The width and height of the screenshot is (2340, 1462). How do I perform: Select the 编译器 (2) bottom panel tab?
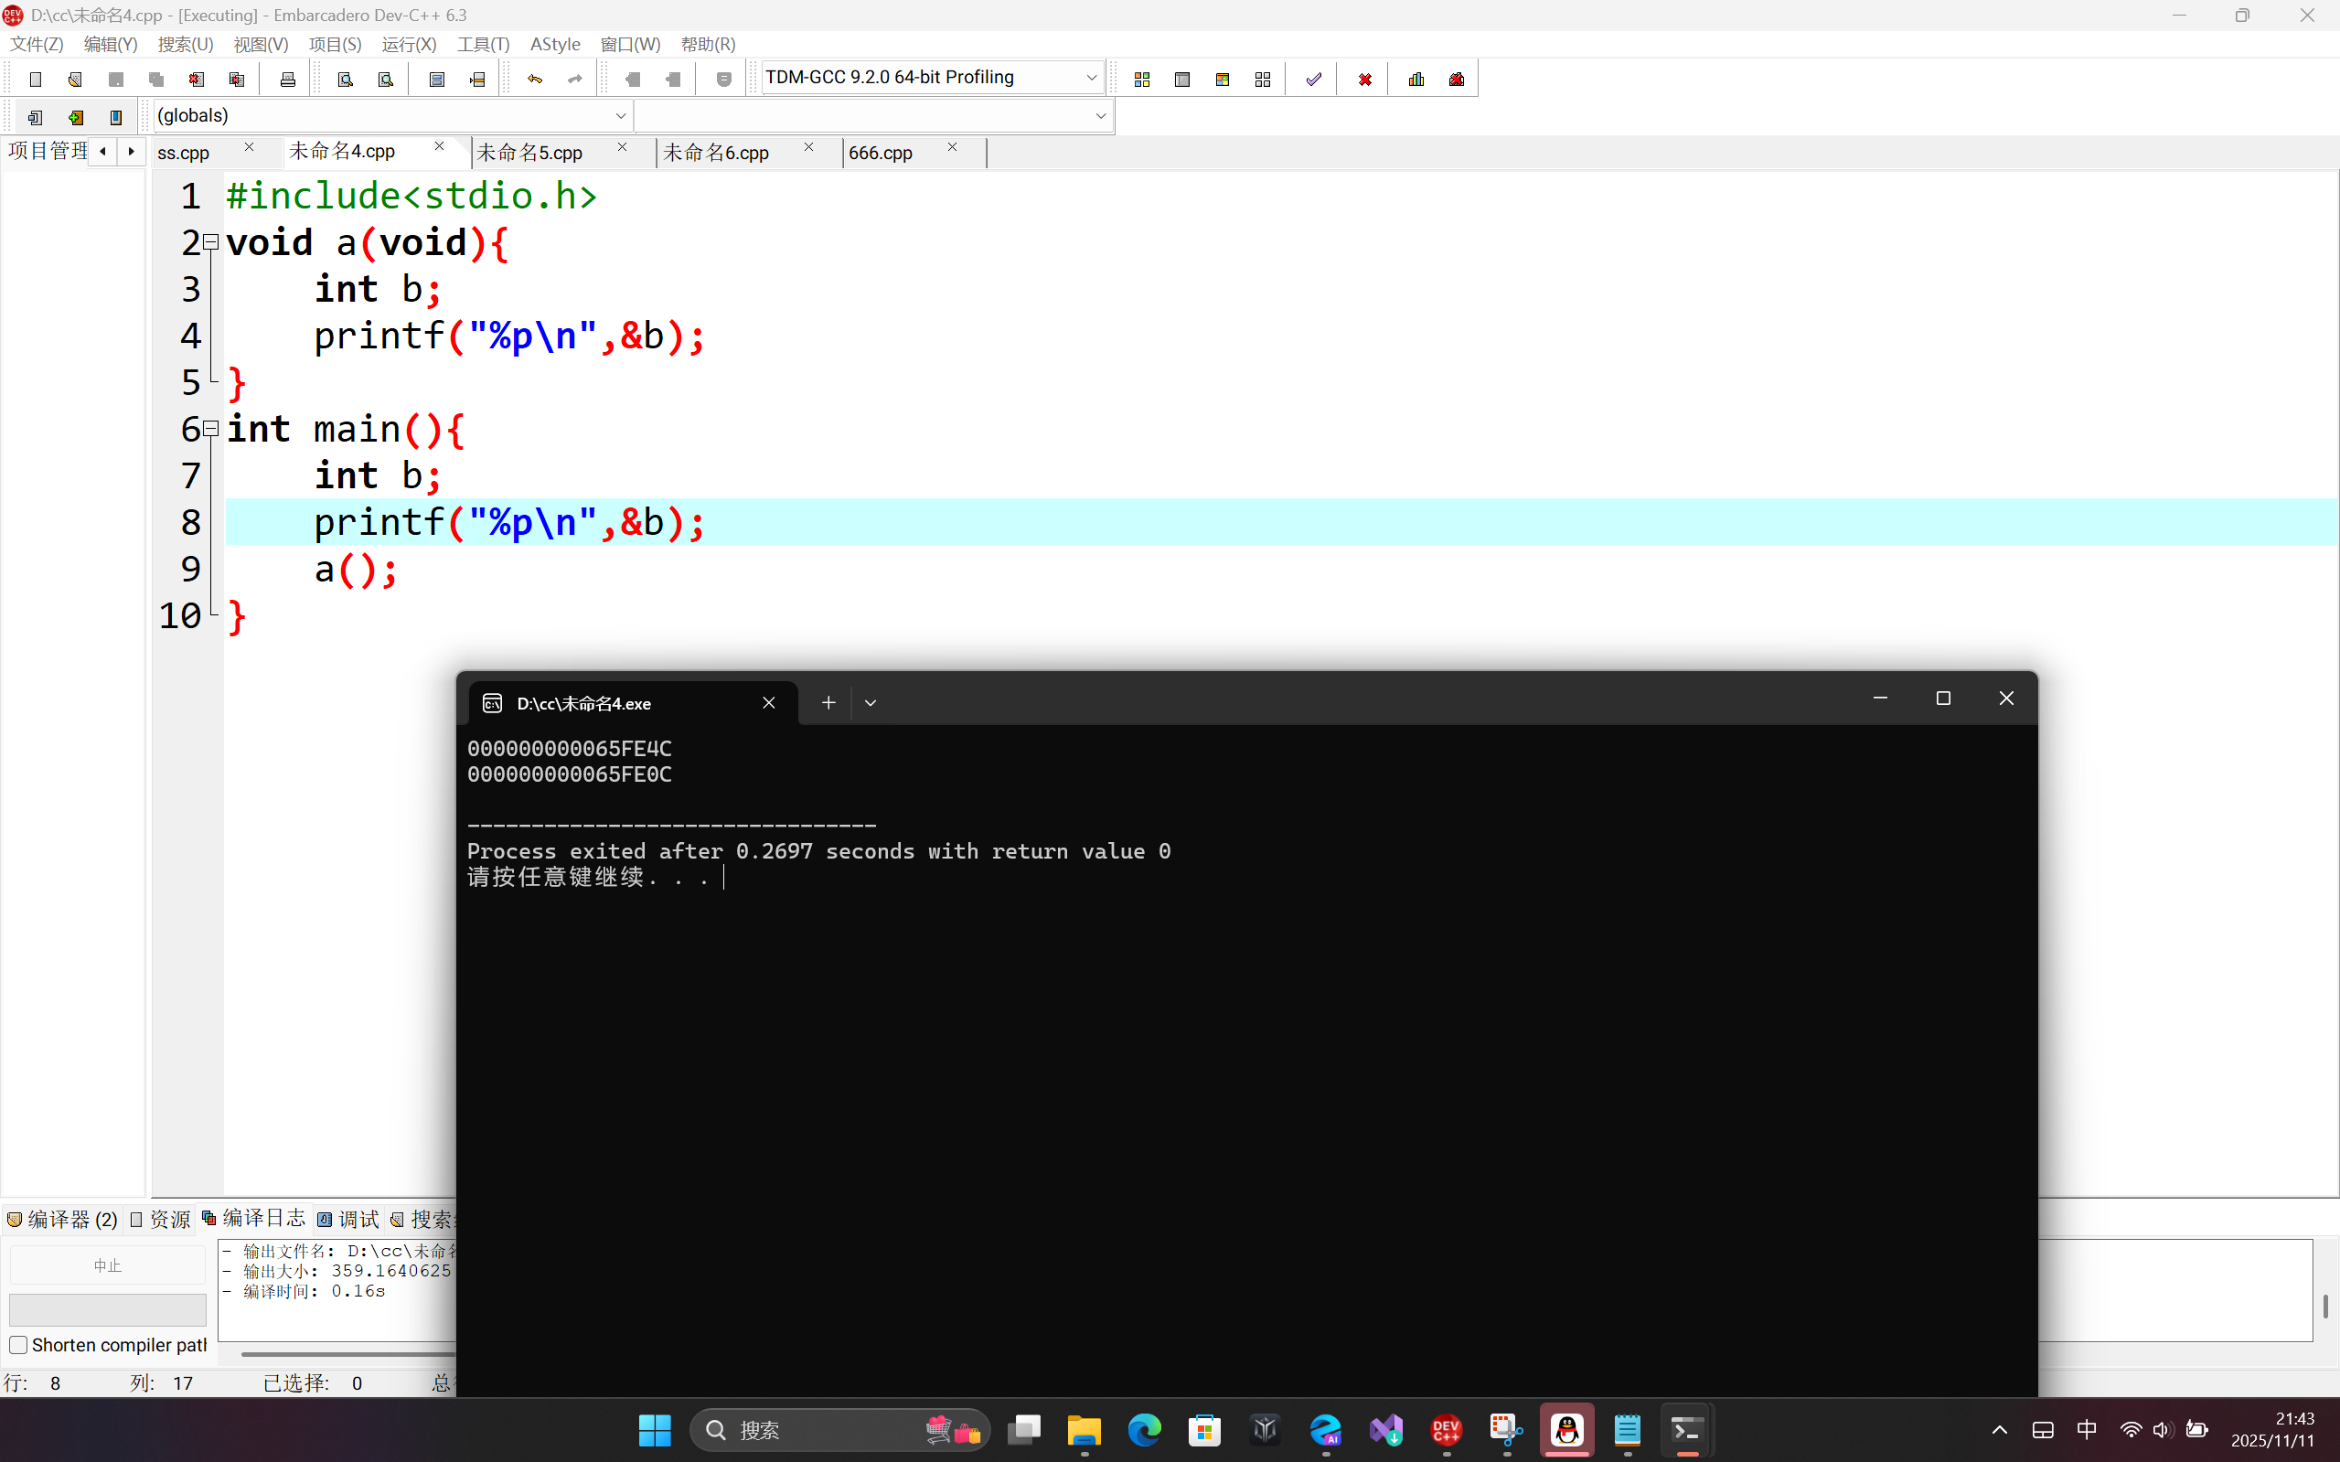tap(63, 1220)
